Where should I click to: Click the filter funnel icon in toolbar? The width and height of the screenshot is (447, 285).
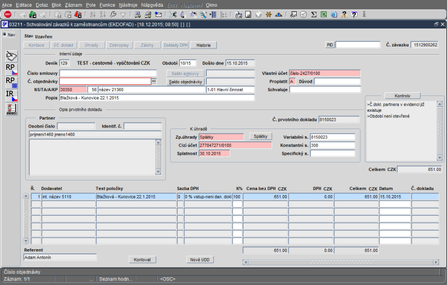pos(123,14)
